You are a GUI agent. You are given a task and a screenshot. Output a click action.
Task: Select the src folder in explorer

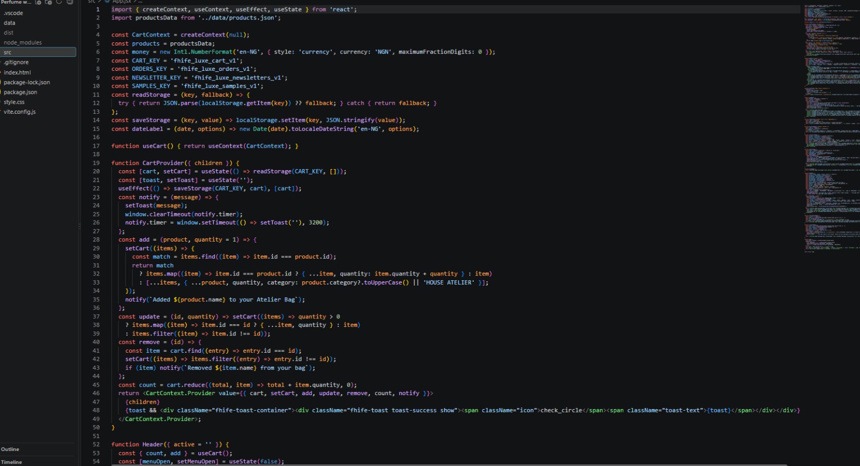click(38, 52)
